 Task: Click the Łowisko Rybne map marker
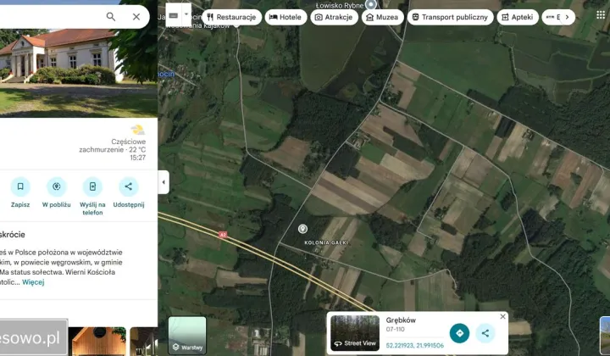[371, 5]
